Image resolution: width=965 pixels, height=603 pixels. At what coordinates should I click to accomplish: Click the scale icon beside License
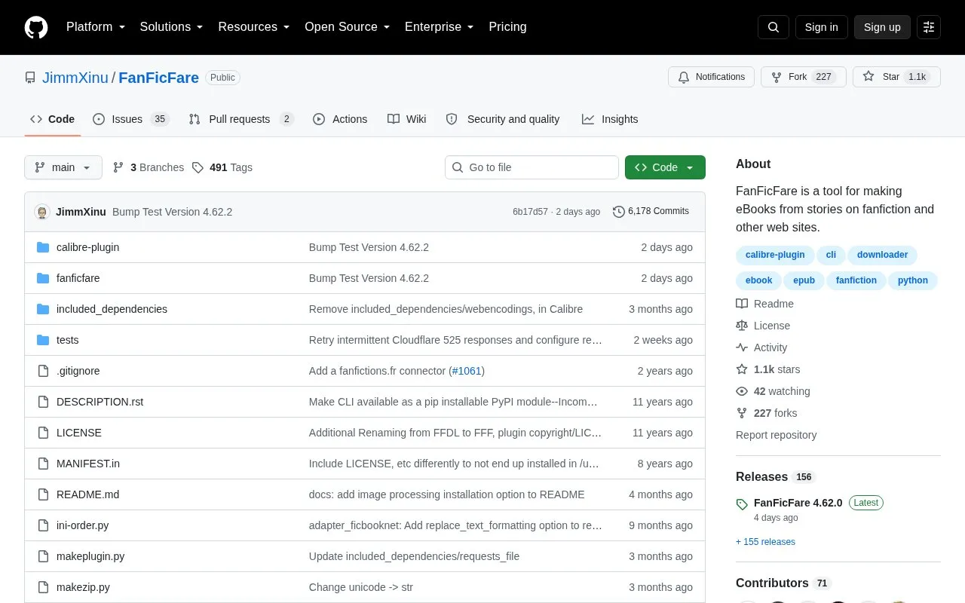click(x=742, y=326)
